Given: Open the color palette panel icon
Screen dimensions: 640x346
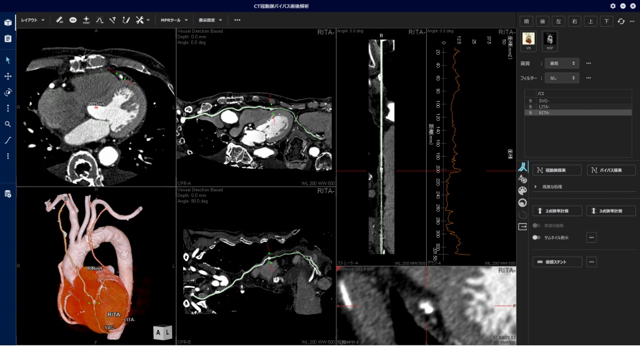Looking at the screenshot, I should (x=522, y=191).
